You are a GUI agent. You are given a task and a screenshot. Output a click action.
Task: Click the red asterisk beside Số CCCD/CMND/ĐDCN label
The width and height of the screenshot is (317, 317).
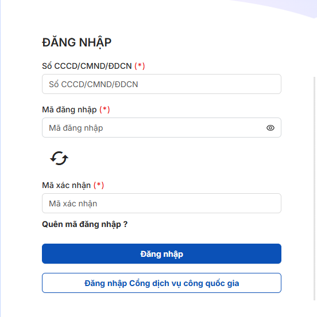click(x=140, y=66)
